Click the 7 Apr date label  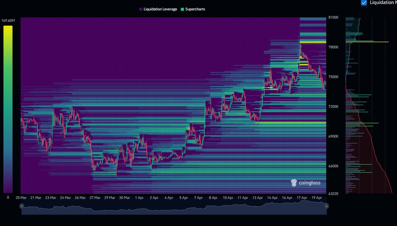(198, 198)
